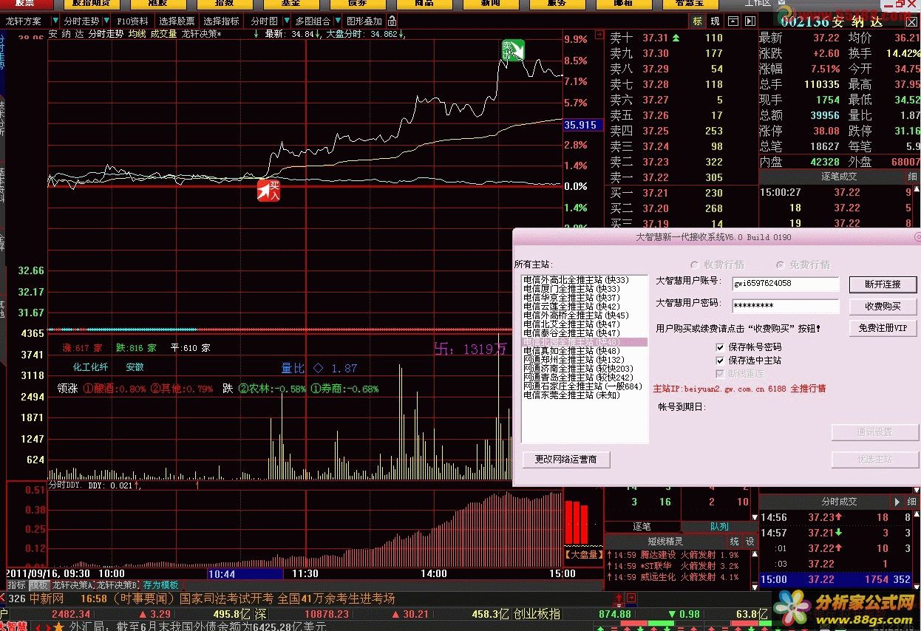Click the green 卖出 sell signal marker on chart
This screenshot has height=631, width=921.
click(x=512, y=50)
